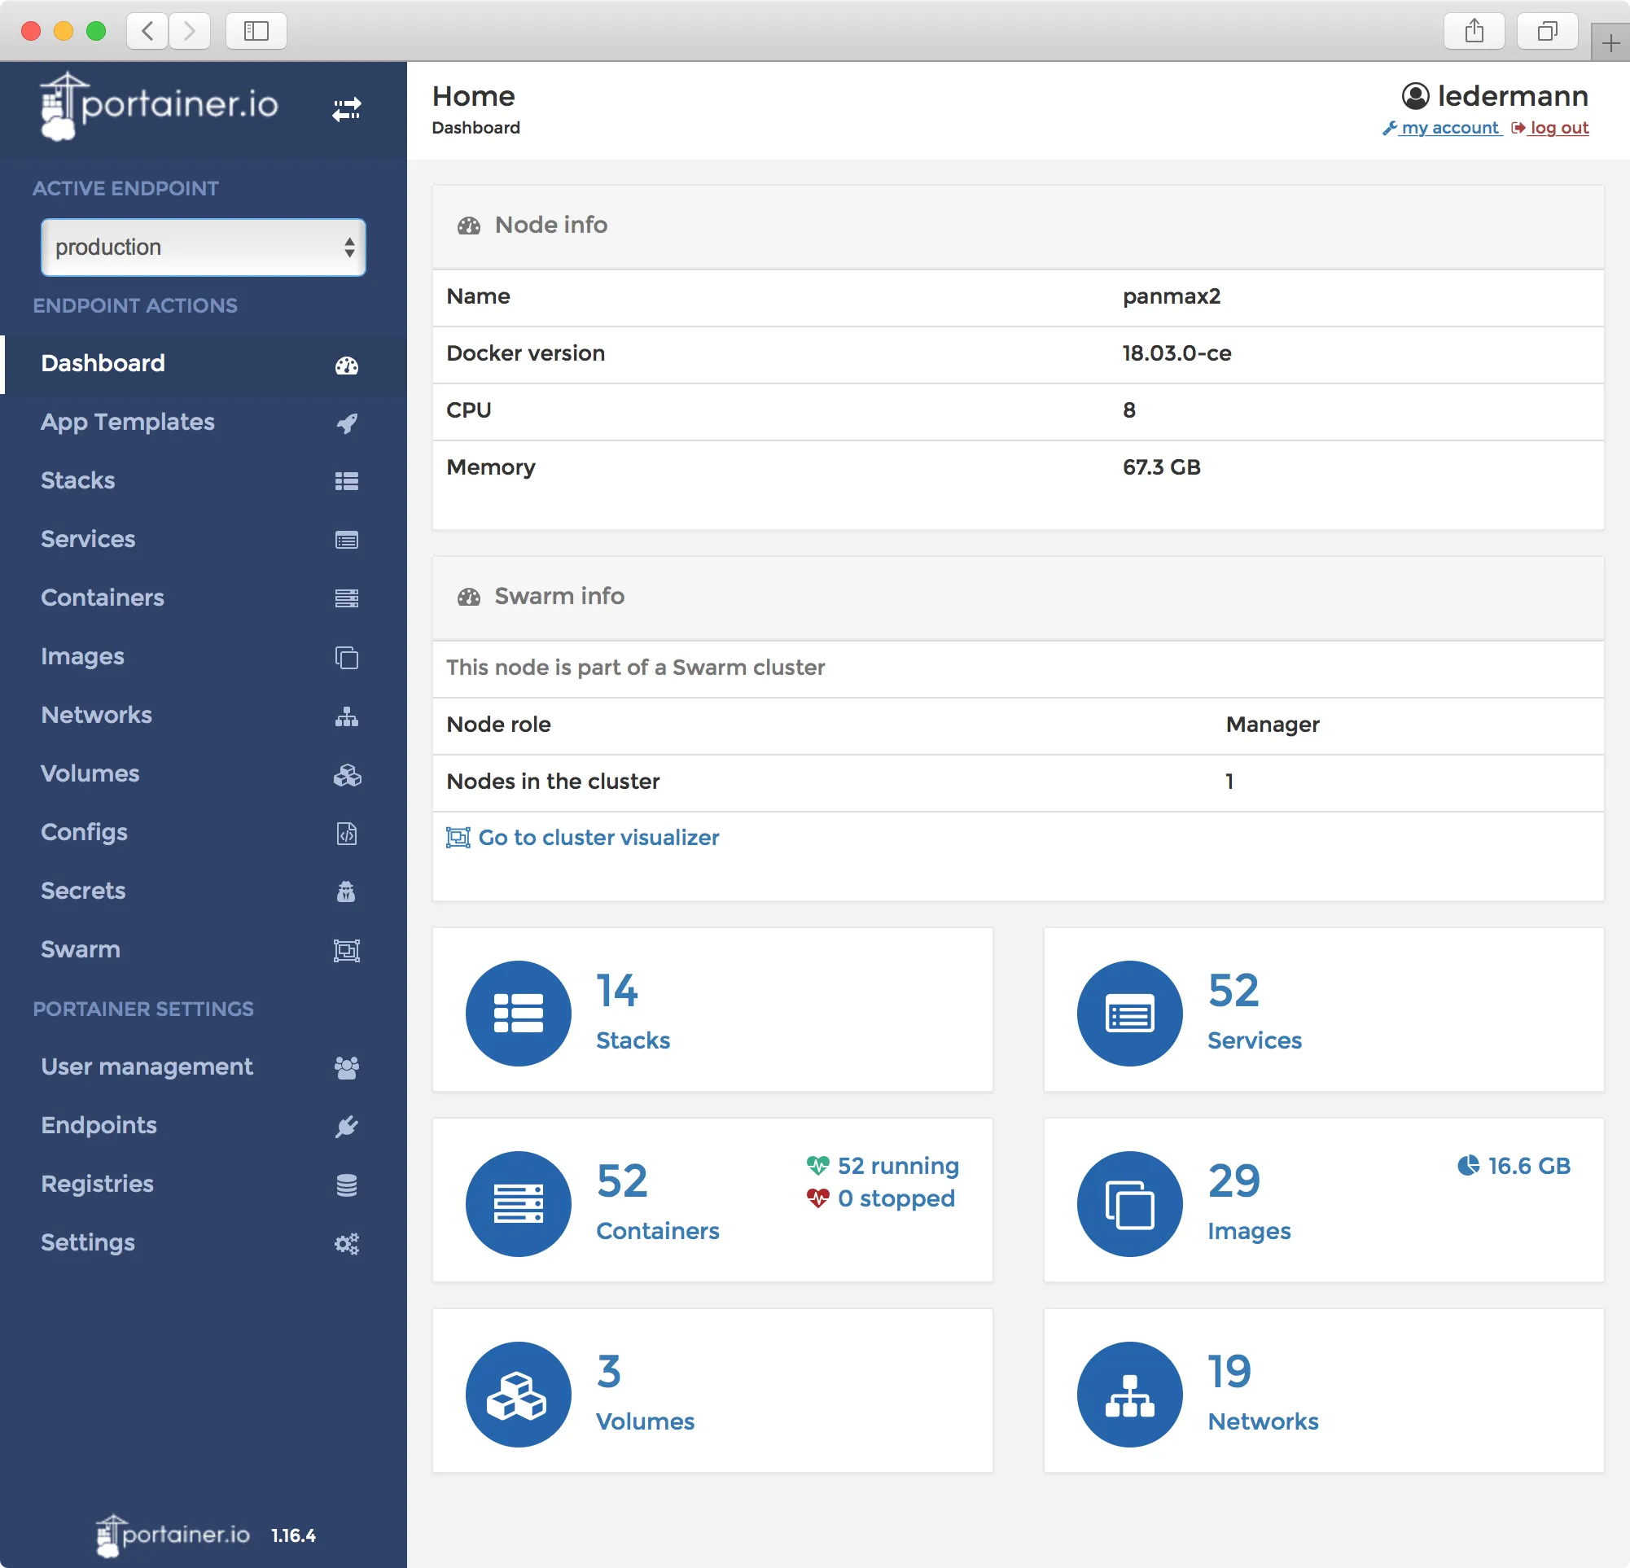Screen dimensions: 1630x1568
Task: Open Configs in sidebar menu
Action: [84, 832]
